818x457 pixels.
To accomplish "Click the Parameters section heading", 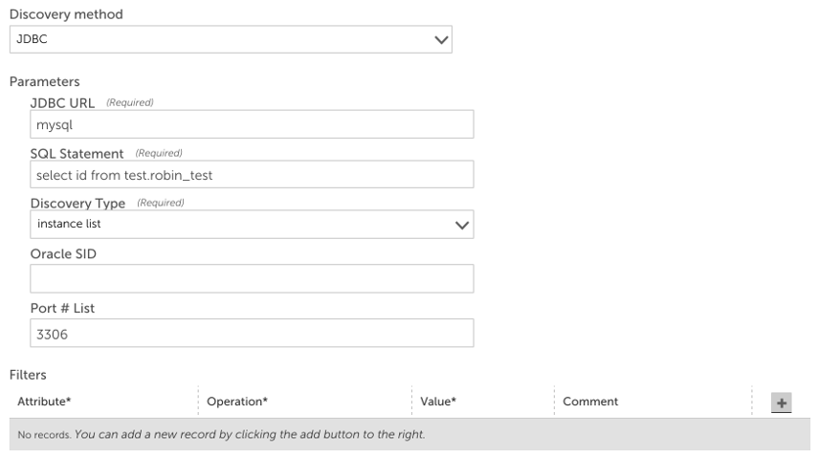I will [x=44, y=82].
